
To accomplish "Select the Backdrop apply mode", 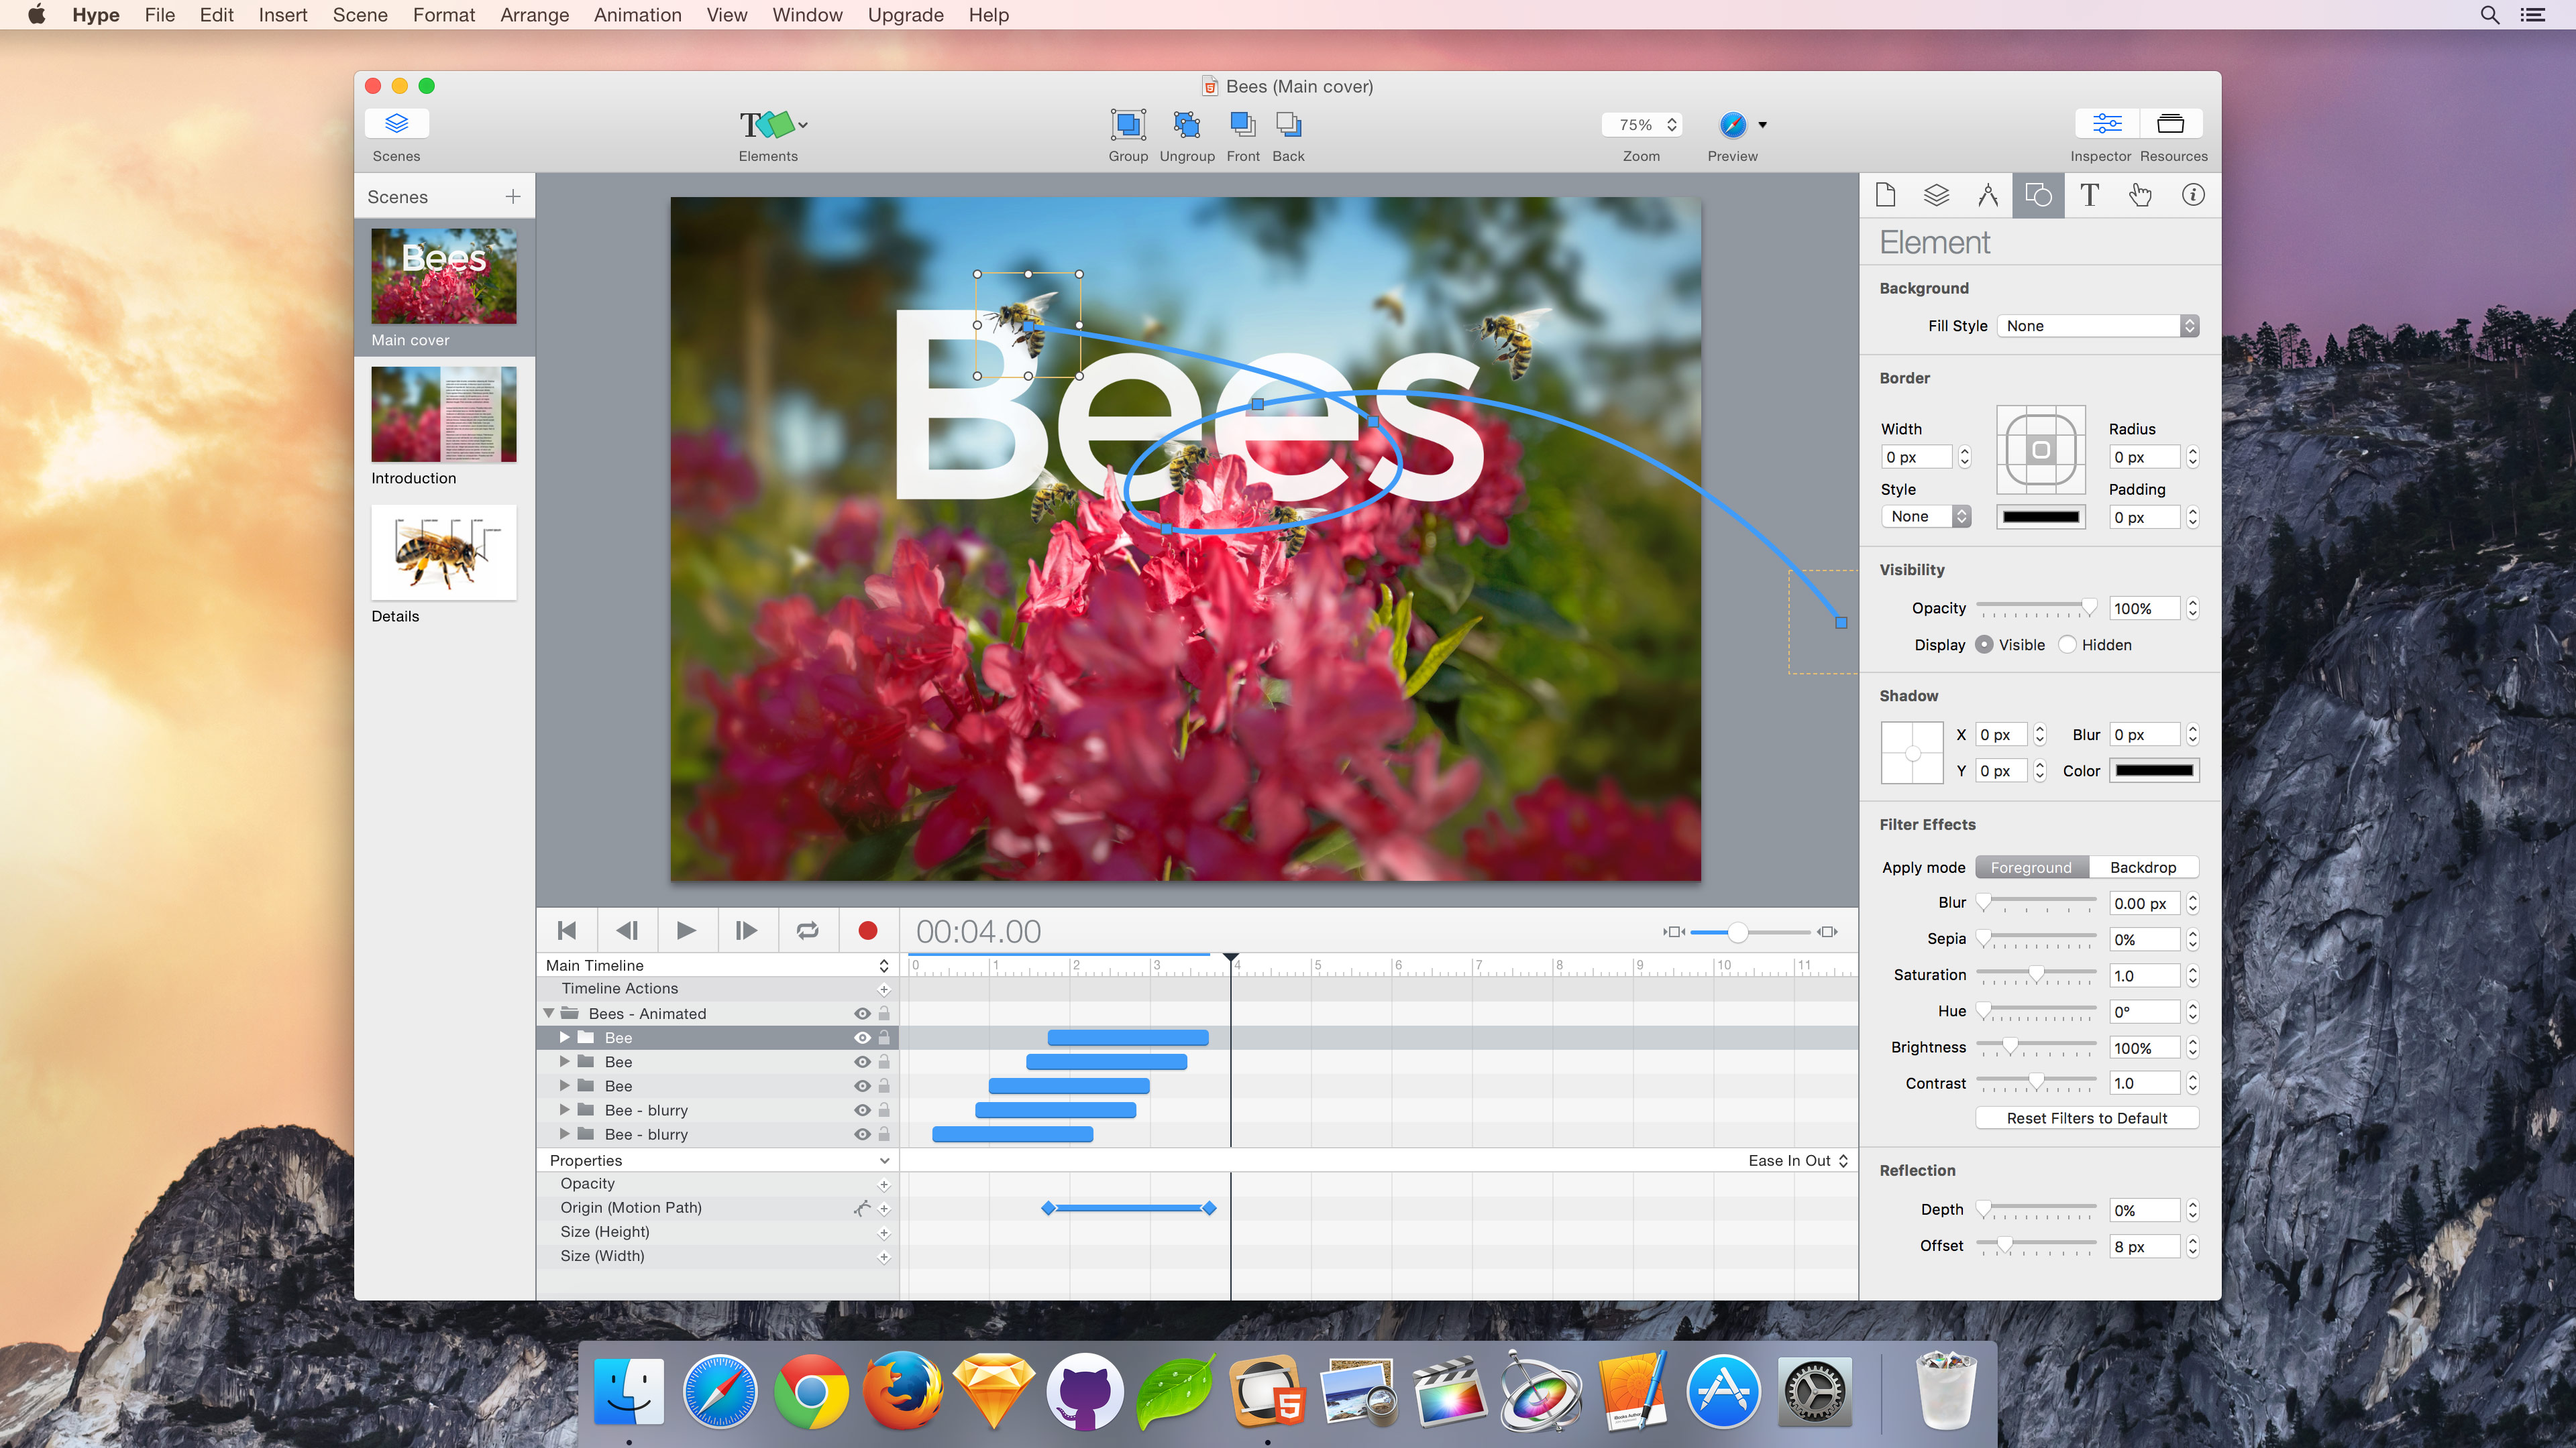I will tap(2142, 867).
